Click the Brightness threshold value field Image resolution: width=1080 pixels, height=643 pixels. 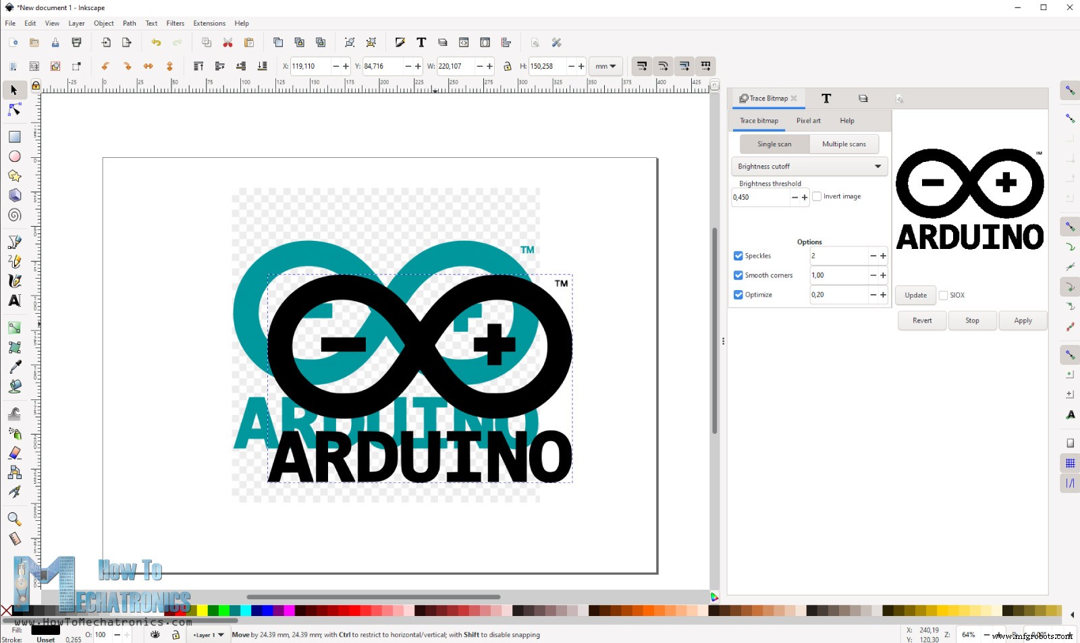coord(760,198)
